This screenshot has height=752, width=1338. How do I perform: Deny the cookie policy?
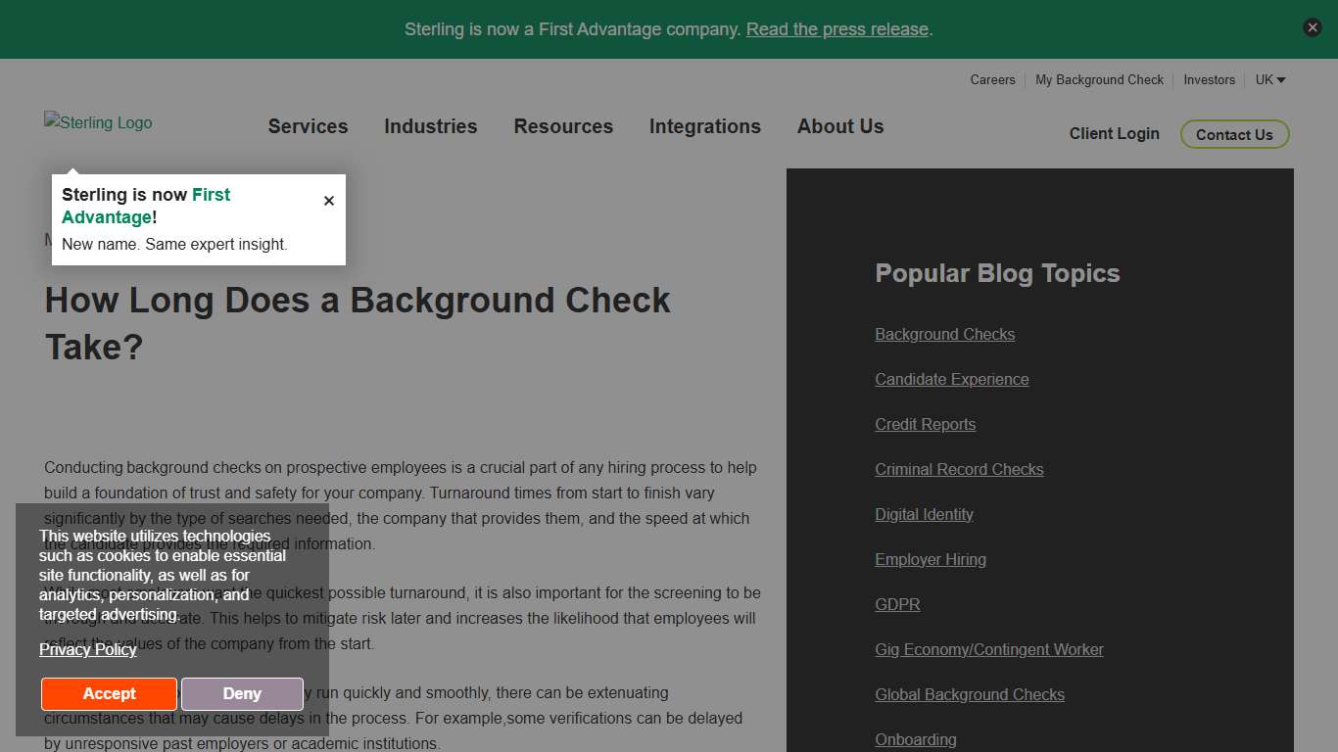click(x=242, y=693)
